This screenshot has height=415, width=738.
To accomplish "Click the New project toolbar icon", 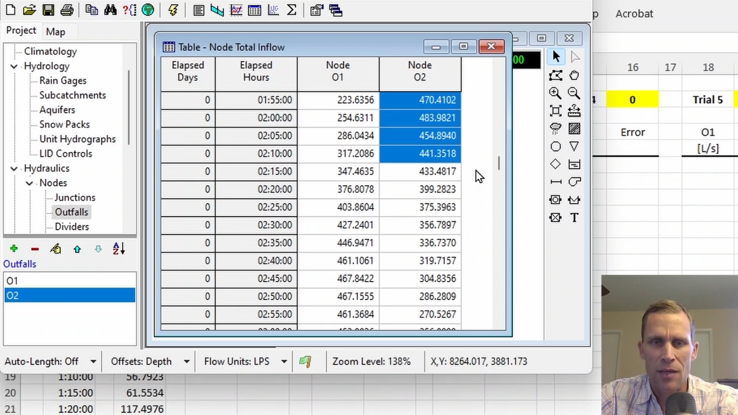I will pos(11,10).
